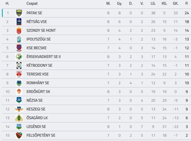Click the ÉRSEKVADKERT SE II round crest
191x141 pixels.
[x=19, y=57]
